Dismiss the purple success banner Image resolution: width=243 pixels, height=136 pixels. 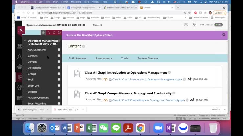click(x=224, y=35)
